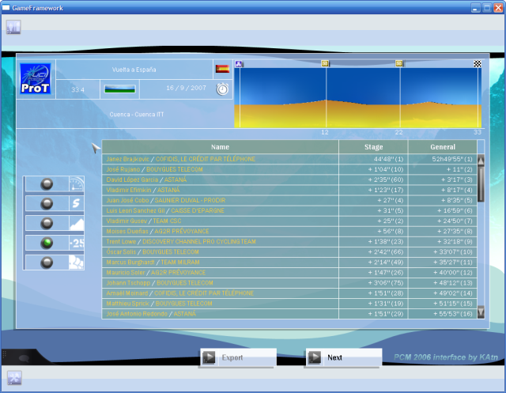Select the team classification radio button
This screenshot has height=393, width=506.
(47, 263)
